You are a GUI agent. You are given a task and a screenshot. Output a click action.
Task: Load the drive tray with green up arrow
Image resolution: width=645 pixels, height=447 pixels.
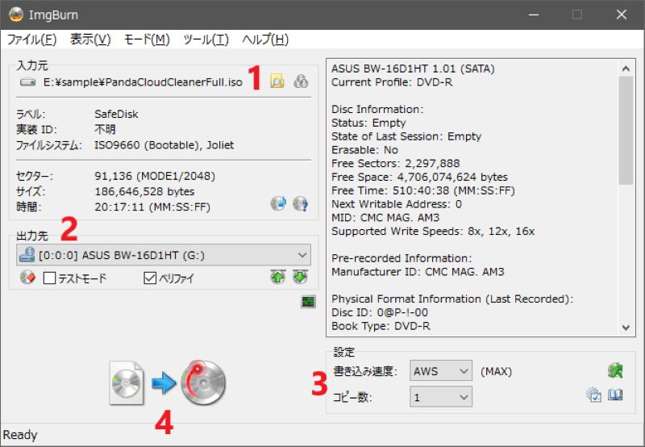278,277
